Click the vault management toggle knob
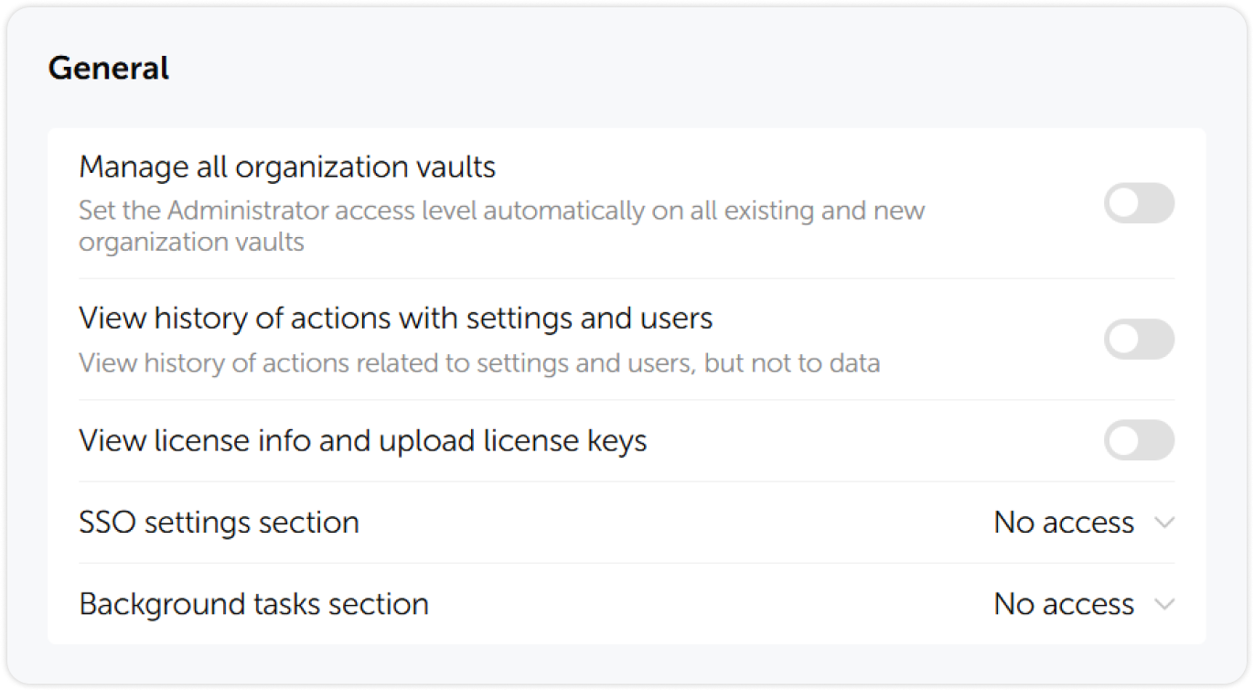Viewport: 1254px width, 691px height. point(1124,202)
